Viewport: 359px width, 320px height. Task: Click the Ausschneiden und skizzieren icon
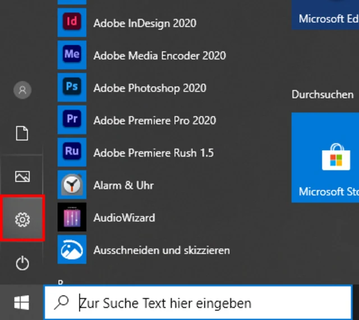[x=72, y=250]
